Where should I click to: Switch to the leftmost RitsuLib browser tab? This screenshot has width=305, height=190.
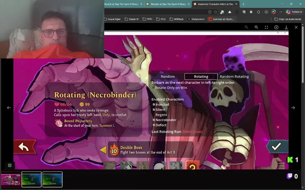click(124, 4)
